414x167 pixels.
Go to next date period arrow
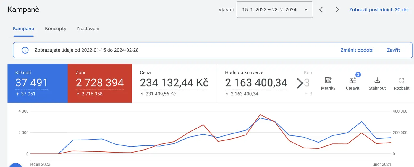[x=337, y=10]
